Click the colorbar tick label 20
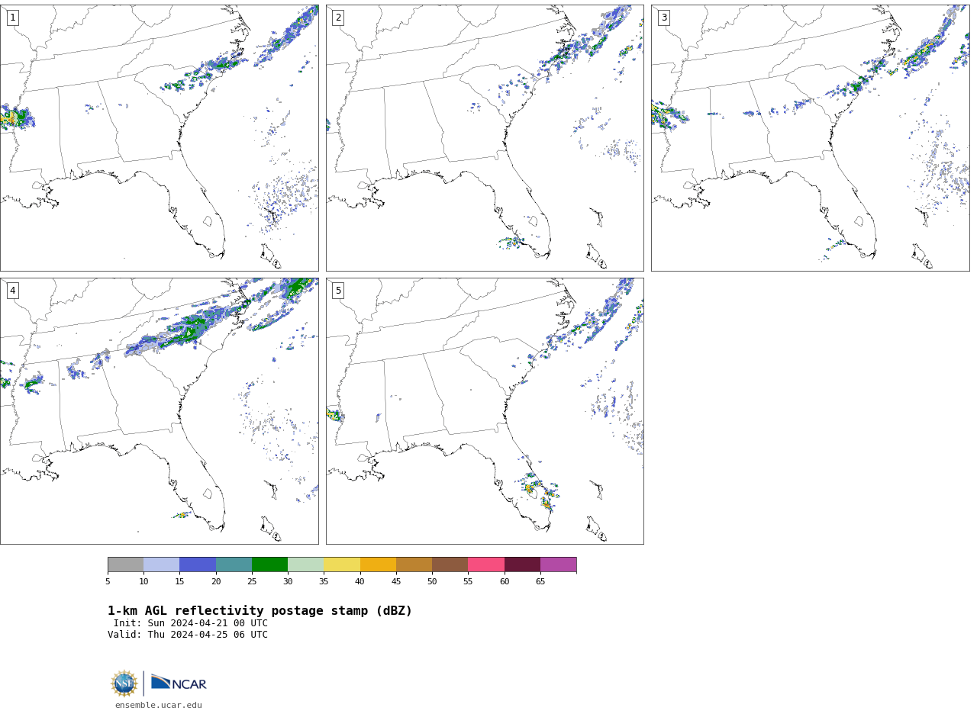This screenshot has width=977, height=714. [216, 582]
